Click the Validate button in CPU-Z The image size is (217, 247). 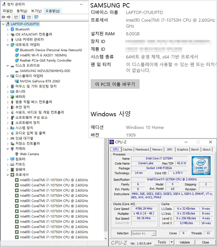(x=185, y=242)
